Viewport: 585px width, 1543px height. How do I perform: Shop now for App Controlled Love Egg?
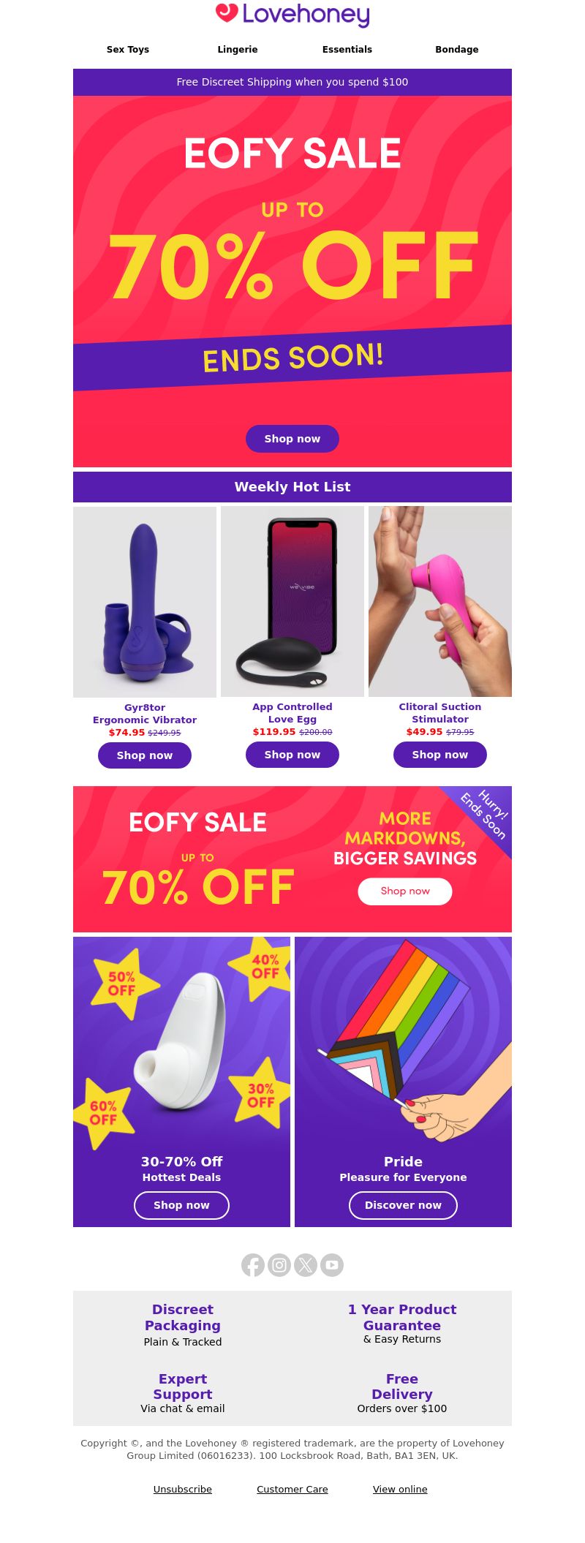tap(292, 755)
